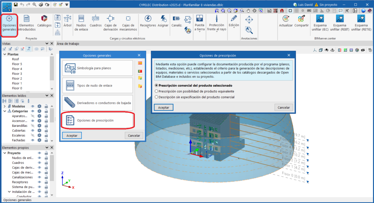Collapse the Plantas tree node
The height and width of the screenshot is (203, 374).
click(4, 54)
